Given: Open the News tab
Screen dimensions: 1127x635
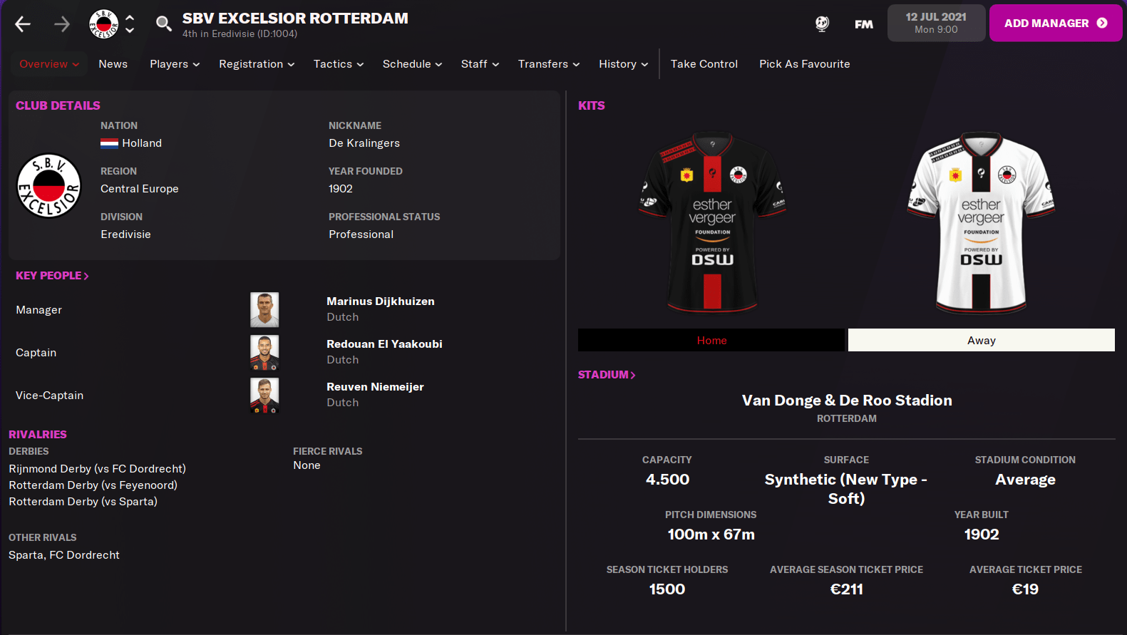Looking at the screenshot, I should pos(113,64).
